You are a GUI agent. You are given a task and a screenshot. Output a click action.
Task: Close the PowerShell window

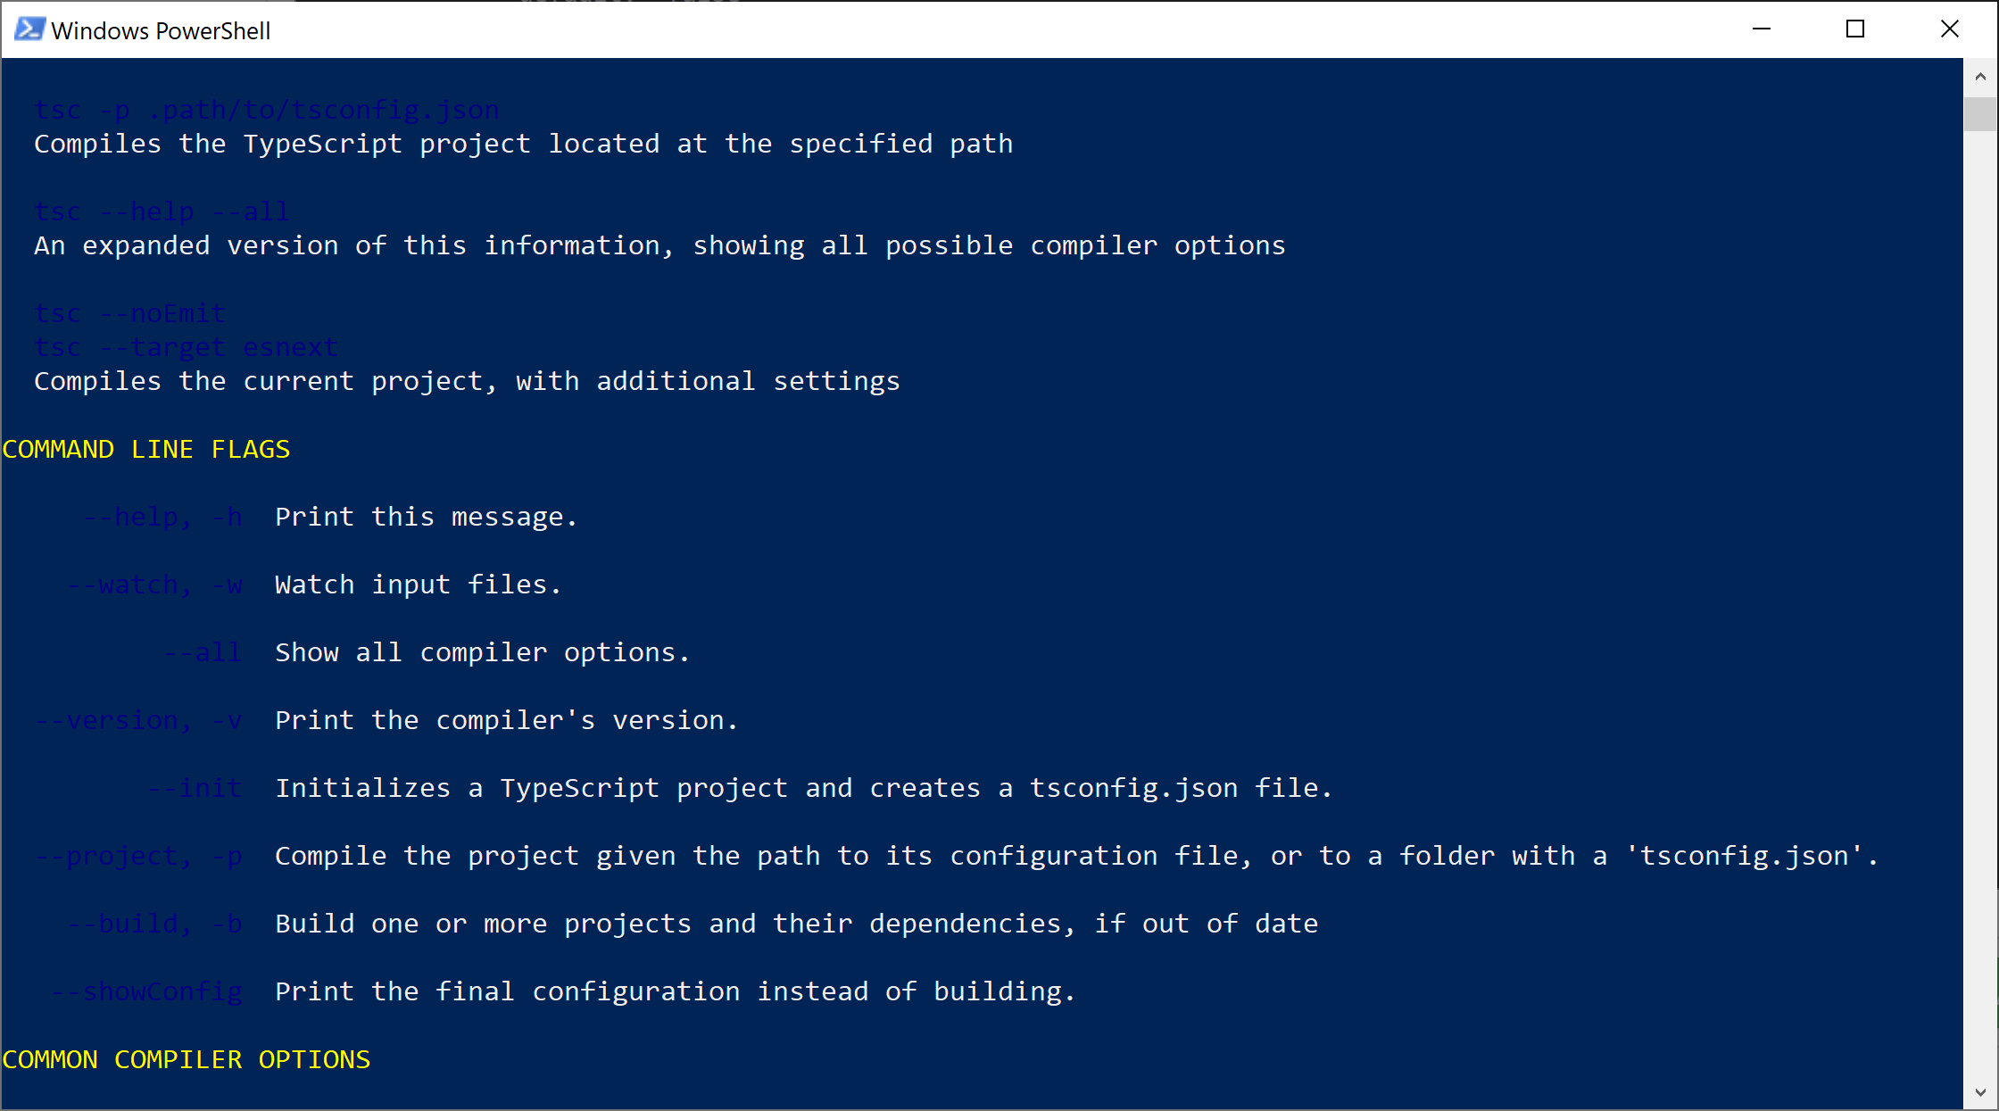pyautogui.click(x=1950, y=29)
